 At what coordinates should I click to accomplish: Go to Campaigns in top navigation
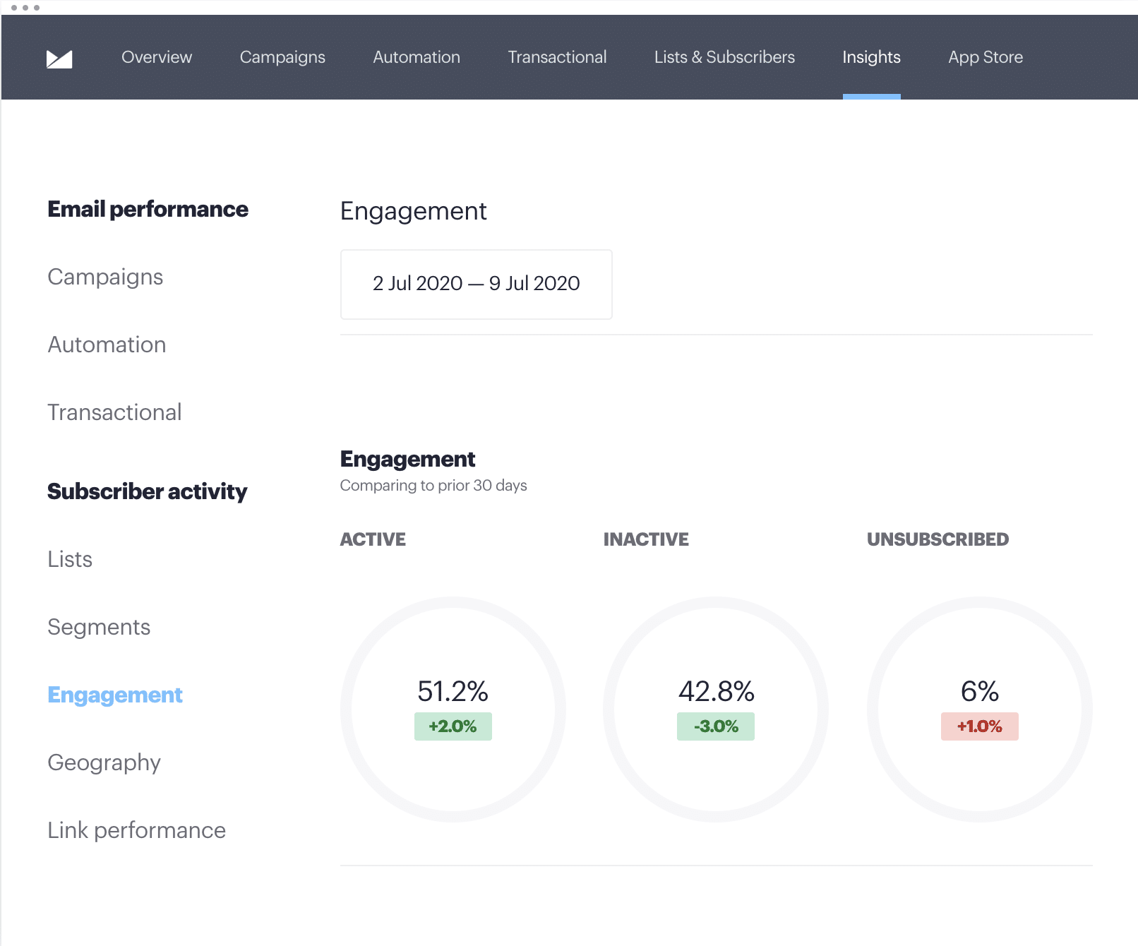tap(282, 57)
